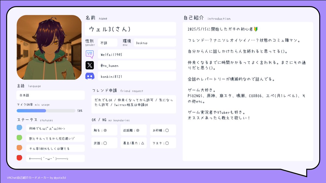Click the Discord ID field konbini8121
The height and width of the screenshot is (183, 326).
(137, 76)
